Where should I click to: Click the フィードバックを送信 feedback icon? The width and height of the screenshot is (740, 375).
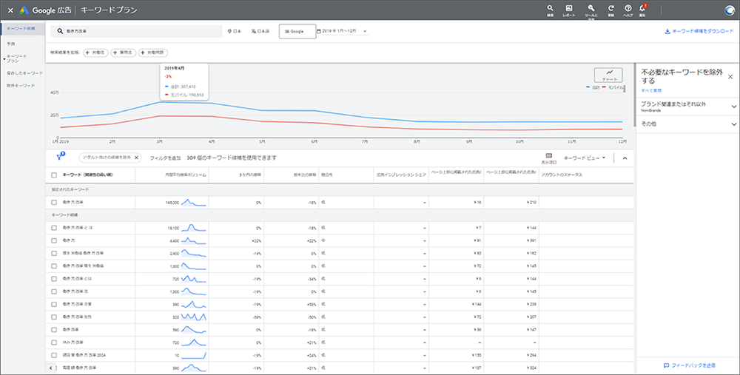click(x=667, y=365)
